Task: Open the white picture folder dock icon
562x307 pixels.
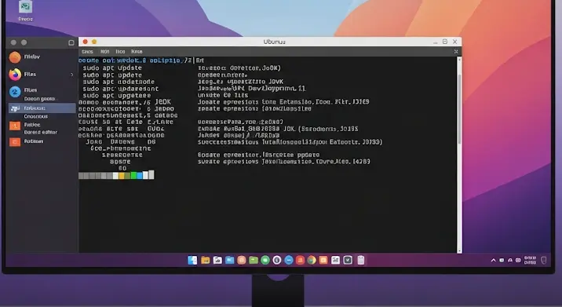Action: click(217, 260)
